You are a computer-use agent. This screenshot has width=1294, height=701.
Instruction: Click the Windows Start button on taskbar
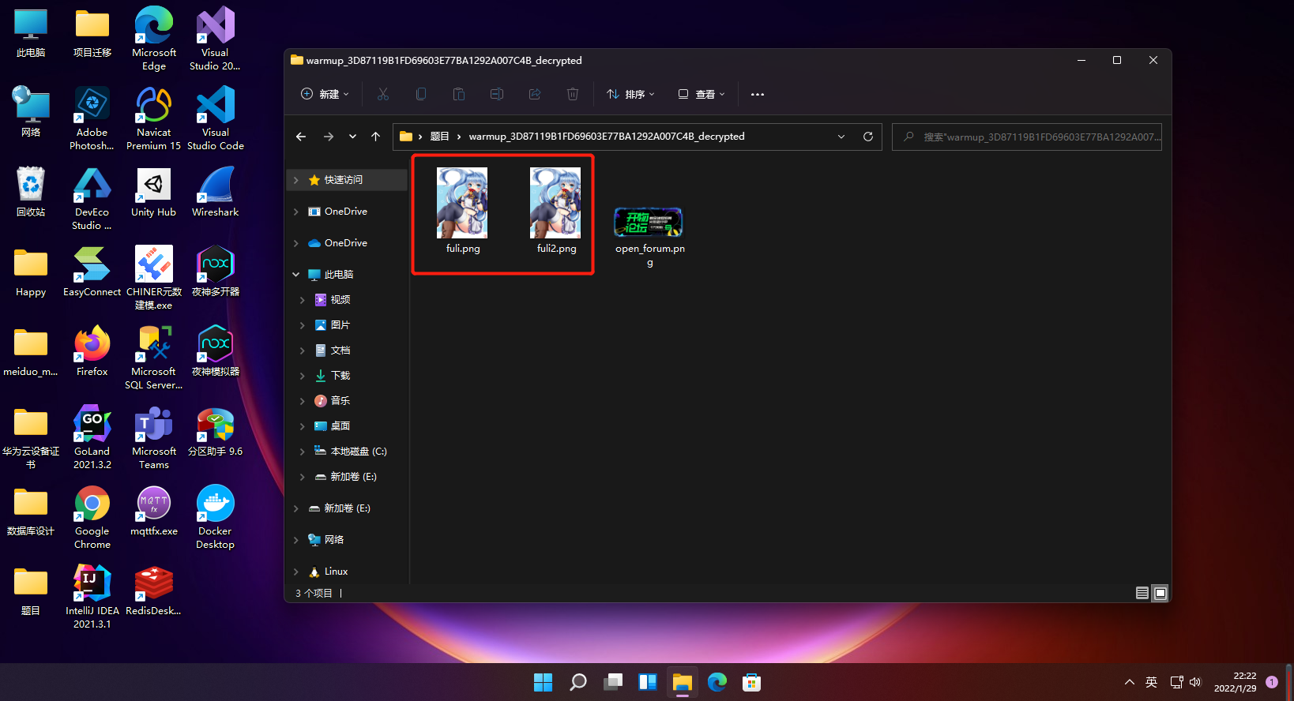[x=544, y=682]
